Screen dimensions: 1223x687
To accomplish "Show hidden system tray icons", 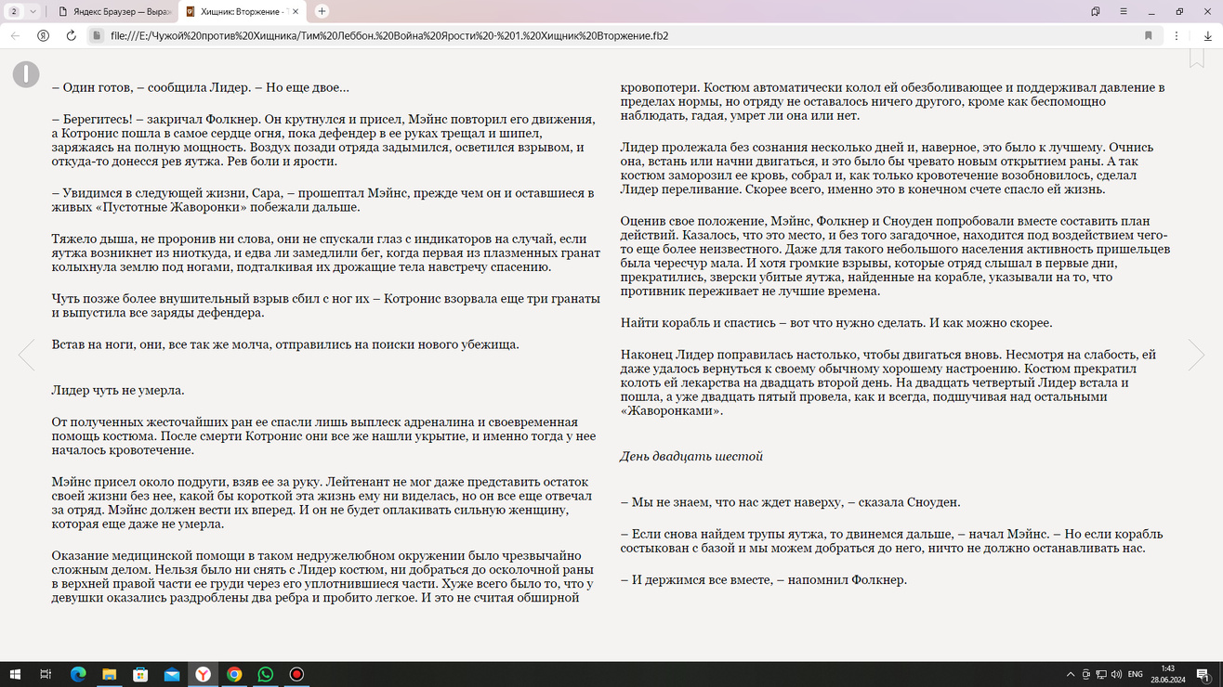I will 1071,674.
